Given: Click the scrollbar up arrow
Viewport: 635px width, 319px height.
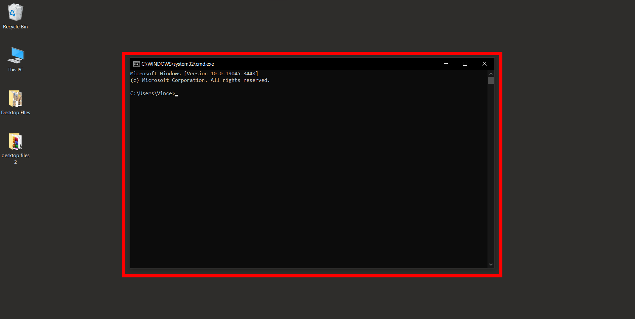Looking at the screenshot, I should 491,73.
